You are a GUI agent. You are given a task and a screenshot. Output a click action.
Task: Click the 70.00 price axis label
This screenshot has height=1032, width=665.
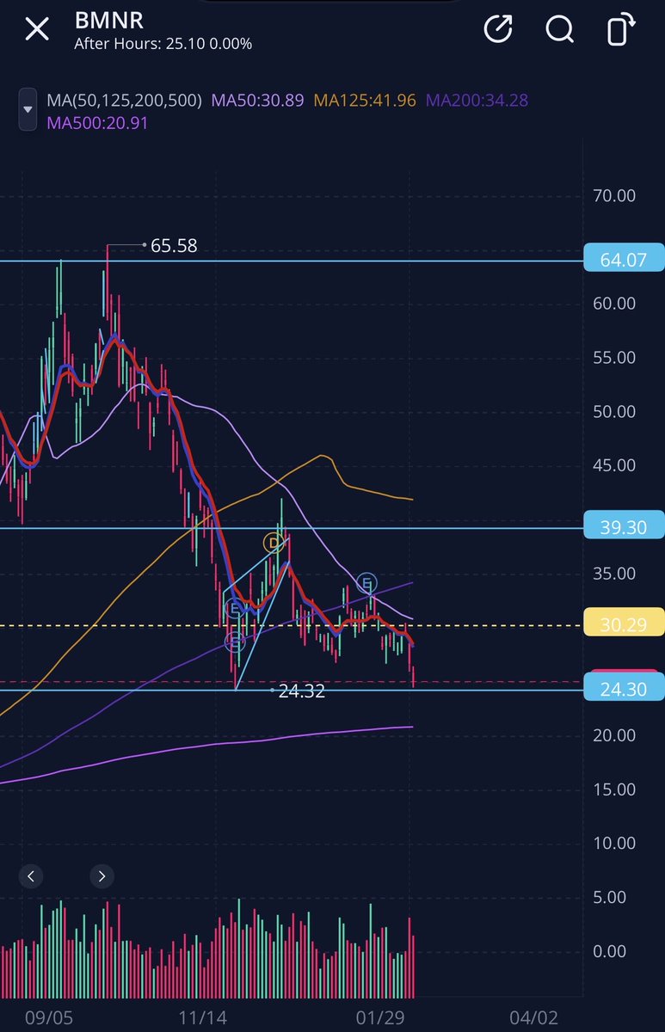click(x=614, y=195)
